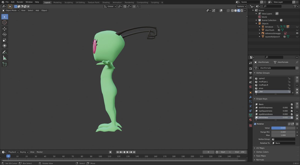Open the Object properties tab

[250, 92]
